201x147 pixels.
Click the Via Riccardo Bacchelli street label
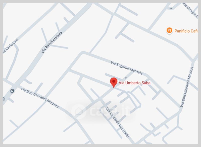coord(117,122)
